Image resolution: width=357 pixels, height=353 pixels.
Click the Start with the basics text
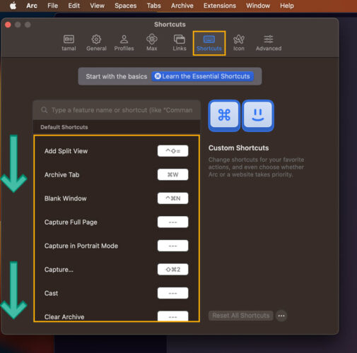(x=117, y=76)
